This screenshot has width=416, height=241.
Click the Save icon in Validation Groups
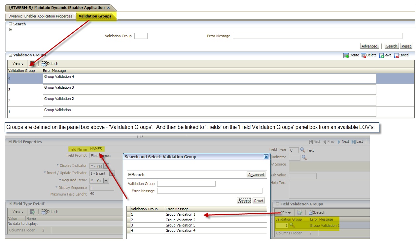point(381,55)
